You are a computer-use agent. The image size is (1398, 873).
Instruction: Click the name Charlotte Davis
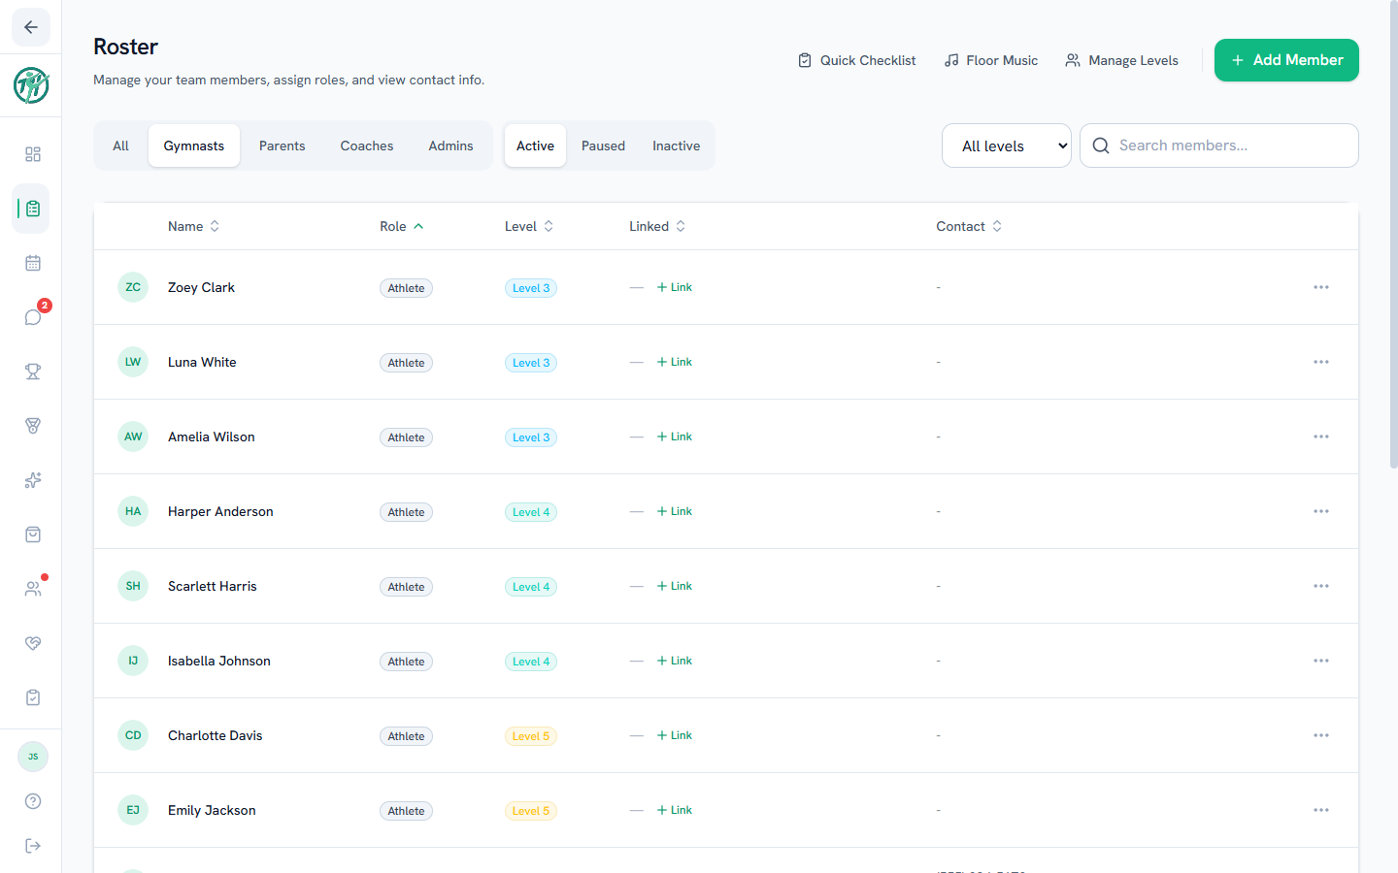[216, 735]
